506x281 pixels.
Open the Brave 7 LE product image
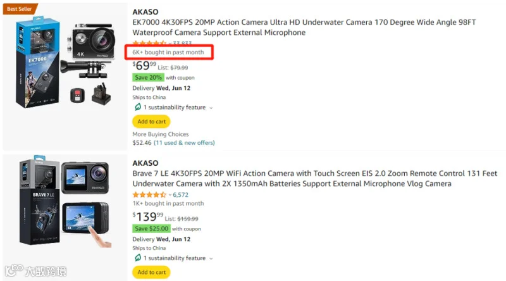tap(65, 202)
